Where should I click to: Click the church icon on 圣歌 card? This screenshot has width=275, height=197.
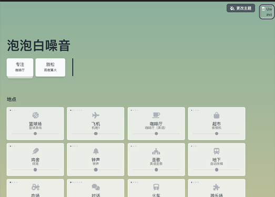pyautogui.click(x=156, y=151)
